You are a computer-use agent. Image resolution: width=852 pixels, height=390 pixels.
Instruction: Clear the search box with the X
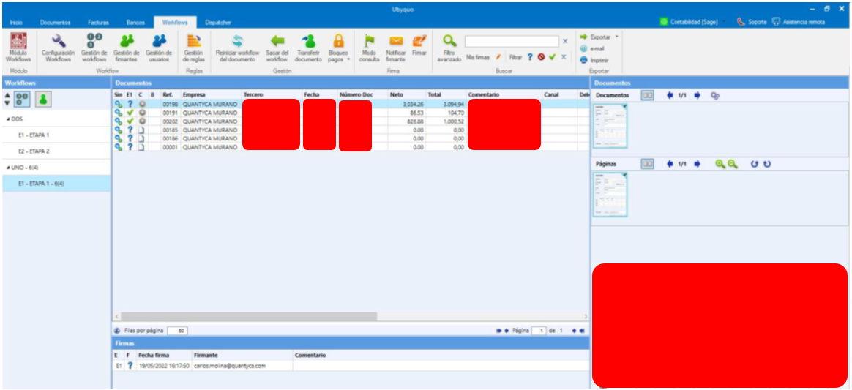coord(564,41)
